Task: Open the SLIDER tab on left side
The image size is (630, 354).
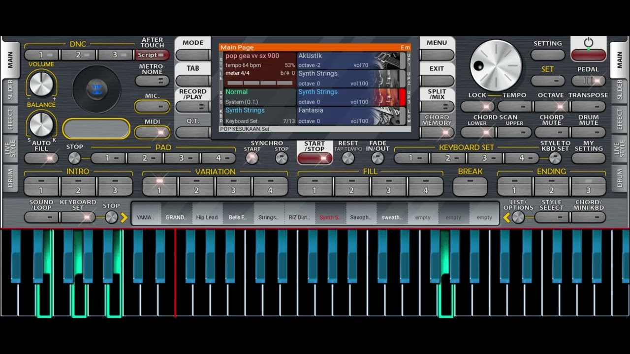Action: point(10,91)
